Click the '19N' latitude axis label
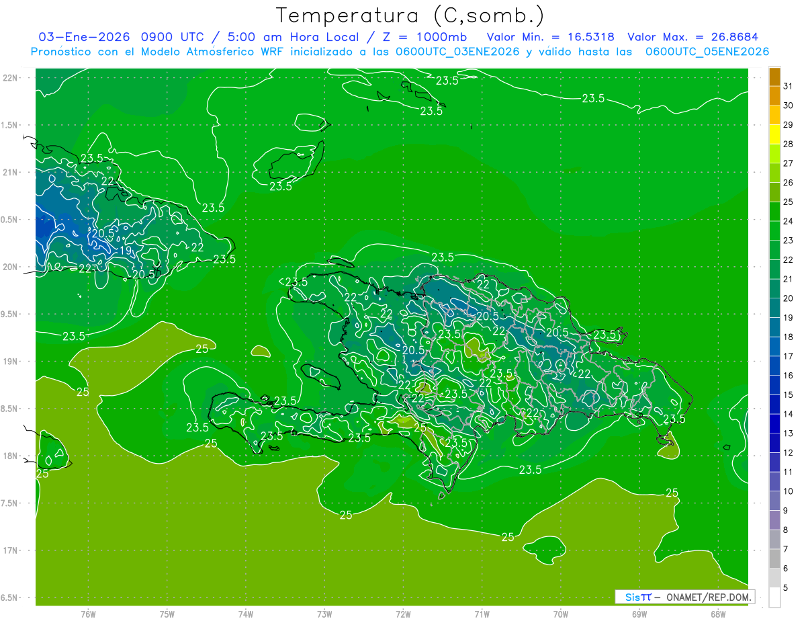 [x=9, y=361]
